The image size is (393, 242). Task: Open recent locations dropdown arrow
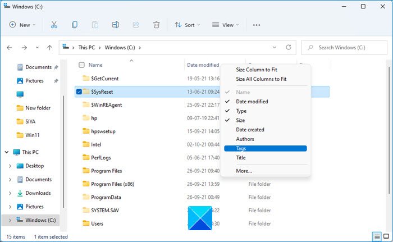tap(37, 47)
